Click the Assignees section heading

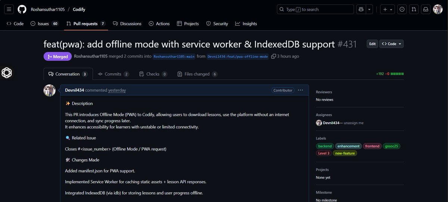coord(324,115)
